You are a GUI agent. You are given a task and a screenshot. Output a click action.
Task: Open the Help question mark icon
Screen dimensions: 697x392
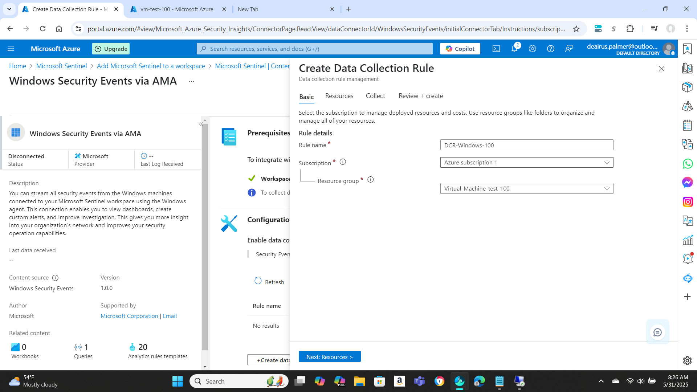tap(551, 49)
